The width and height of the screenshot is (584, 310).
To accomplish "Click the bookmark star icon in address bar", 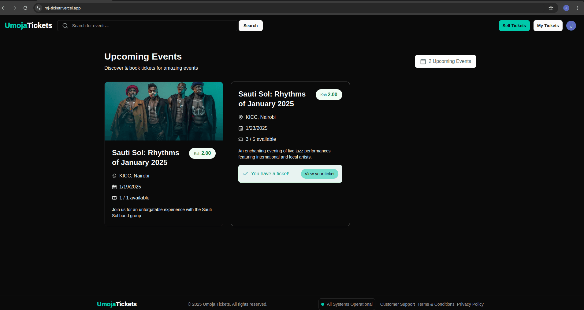I will tap(551, 8).
